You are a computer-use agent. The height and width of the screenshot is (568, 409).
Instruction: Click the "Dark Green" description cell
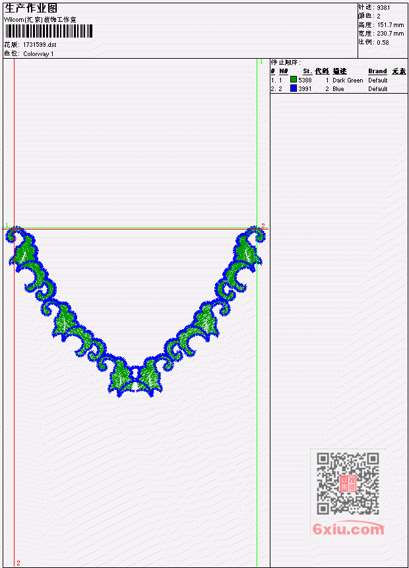click(x=348, y=80)
